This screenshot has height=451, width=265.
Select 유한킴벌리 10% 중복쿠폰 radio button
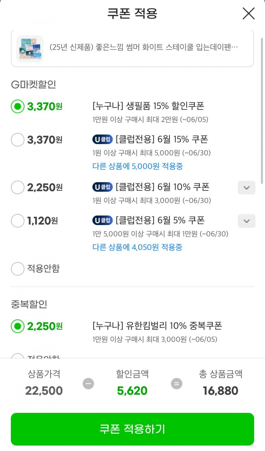pyautogui.click(x=18, y=326)
